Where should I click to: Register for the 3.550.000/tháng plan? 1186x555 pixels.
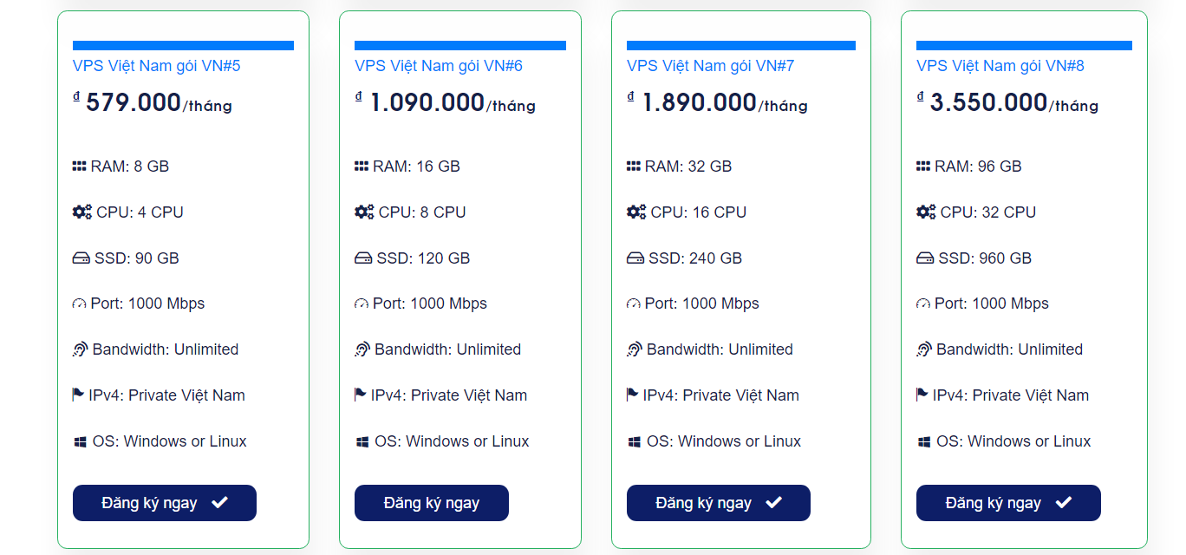pyautogui.click(x=1007, y=503)
